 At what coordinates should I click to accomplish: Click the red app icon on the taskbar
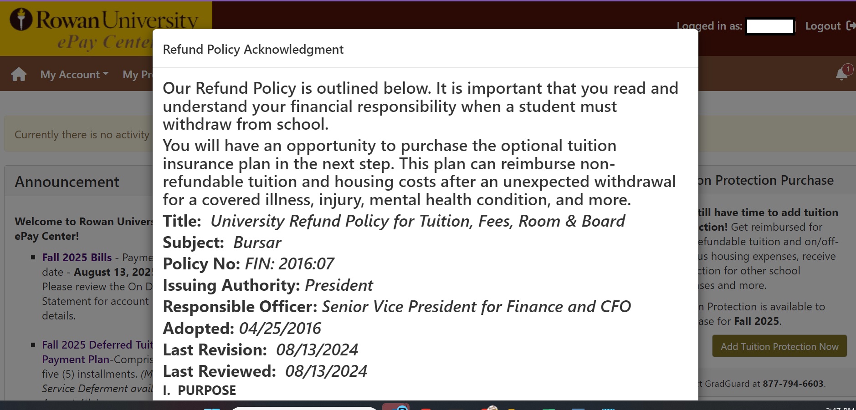(x=426, y=409)
